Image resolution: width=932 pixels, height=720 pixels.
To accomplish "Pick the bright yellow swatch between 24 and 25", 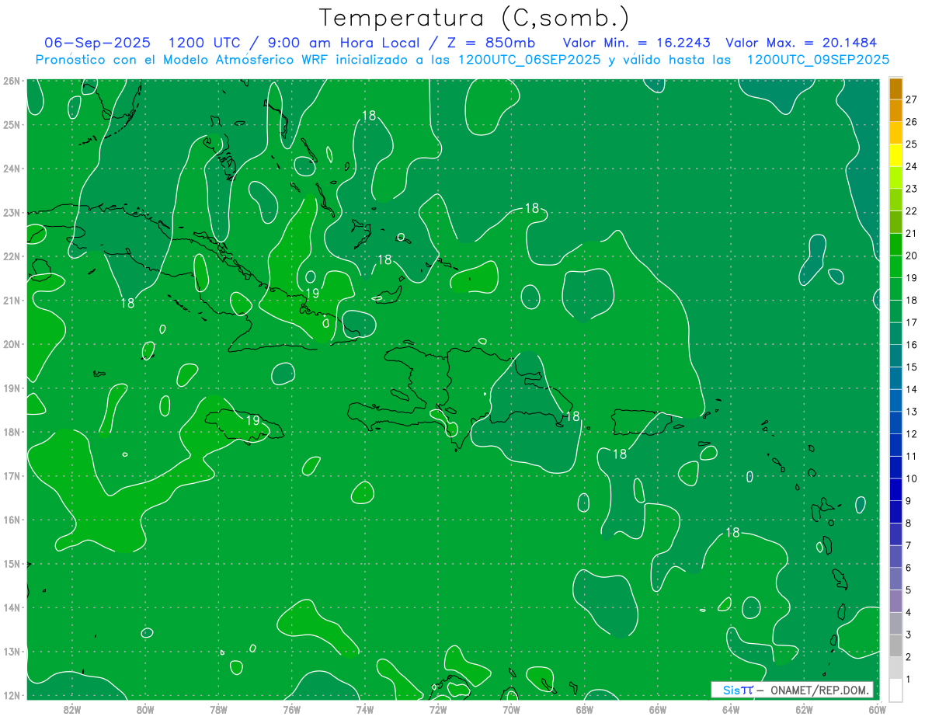I will (895, 155).
